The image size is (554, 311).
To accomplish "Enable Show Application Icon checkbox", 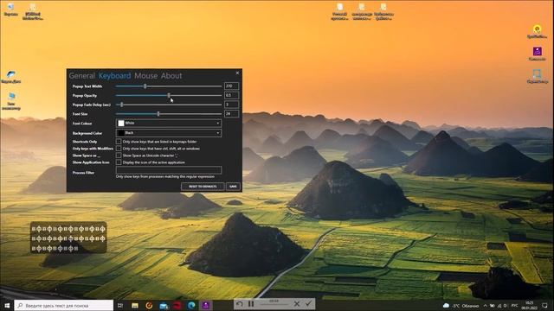I will coord(119,162).
